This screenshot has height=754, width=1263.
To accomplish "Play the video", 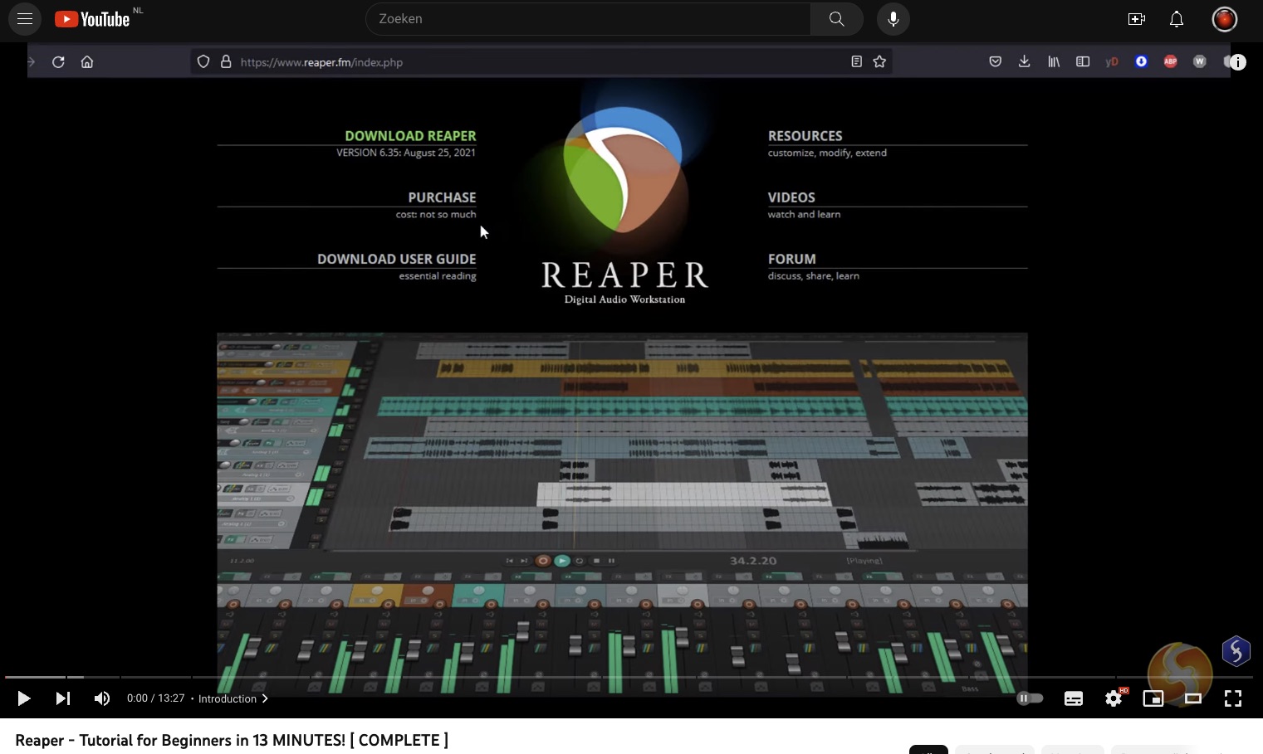I will click(24, 698).
